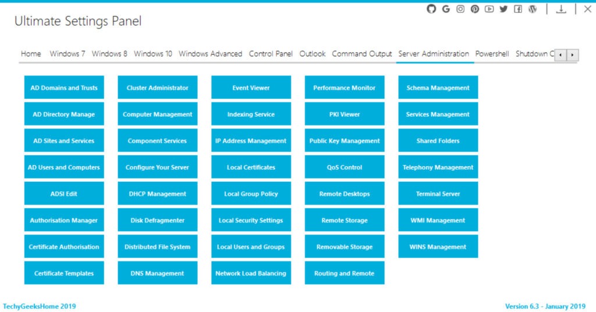This screenshot has height=312, width=596.
Task: Click the Twitter bird icon
Action: coord(503,9)
